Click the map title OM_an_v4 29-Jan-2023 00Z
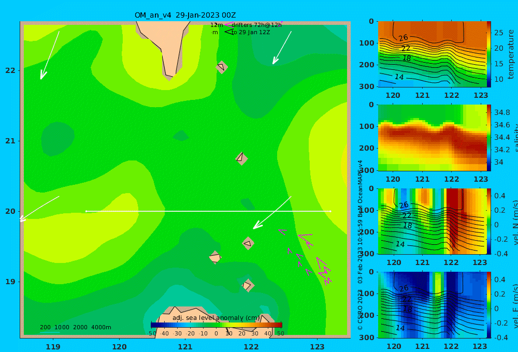The width and height of the screenshot is (518, 352). [185, 15]
